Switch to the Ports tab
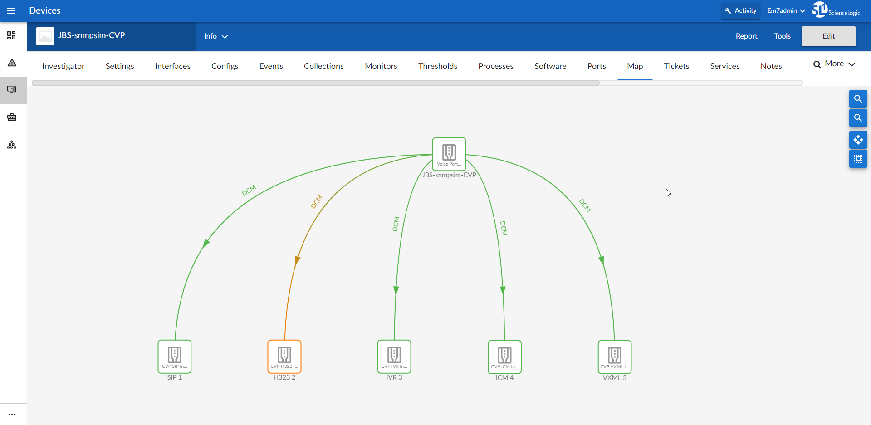 597,66
